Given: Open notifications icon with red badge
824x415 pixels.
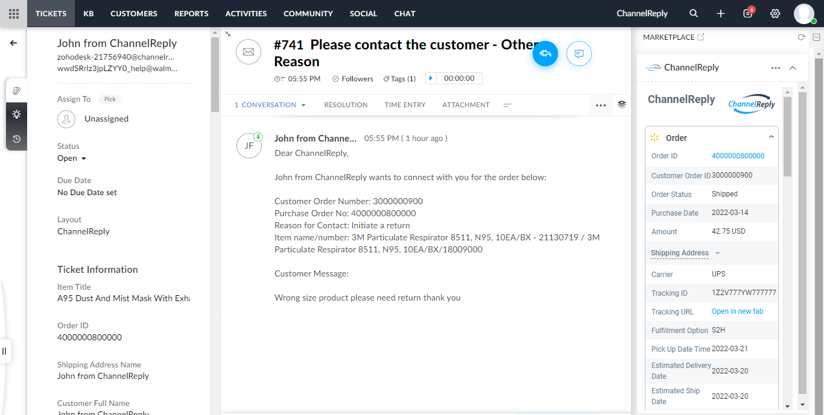Looking at the screenshot, I should tap(748, 13).
